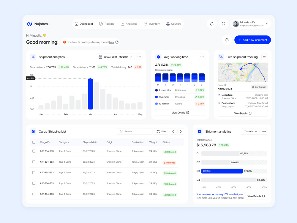
Task: Toggle the select-all checkbox in cargo table header
Action: coord(34,142)
